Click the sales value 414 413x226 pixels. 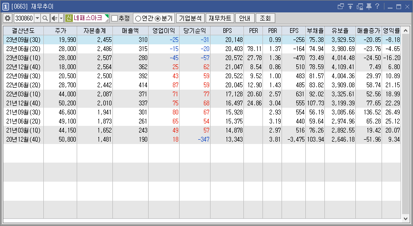143,85
